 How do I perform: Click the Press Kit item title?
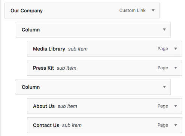[x=43, y=68]
